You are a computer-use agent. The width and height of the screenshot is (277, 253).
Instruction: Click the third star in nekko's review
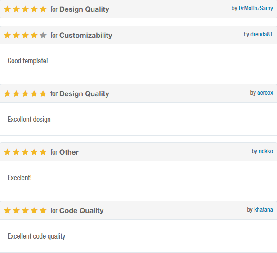tap(25, 152)
